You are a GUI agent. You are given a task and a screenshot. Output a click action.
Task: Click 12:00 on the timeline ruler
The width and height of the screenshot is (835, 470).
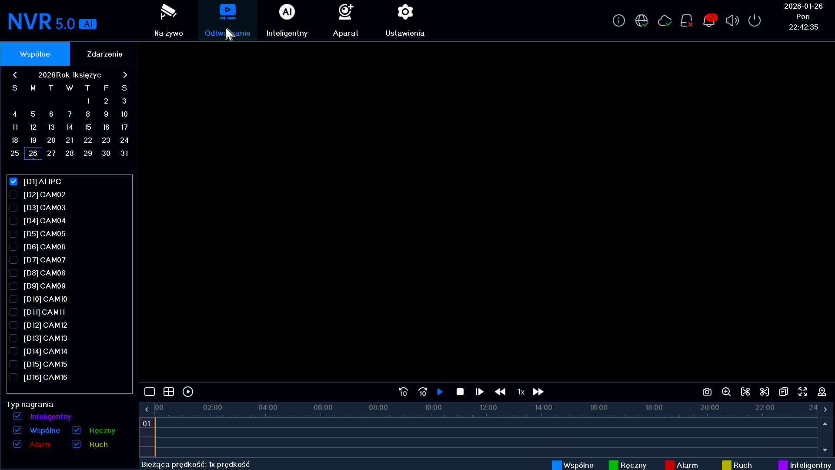pos(488,408)
